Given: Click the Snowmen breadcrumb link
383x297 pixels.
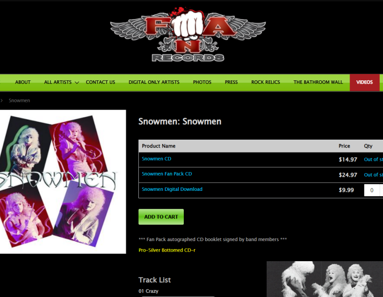Looking at the screenshot, I should pyautogui.click(x=19, y=100).
